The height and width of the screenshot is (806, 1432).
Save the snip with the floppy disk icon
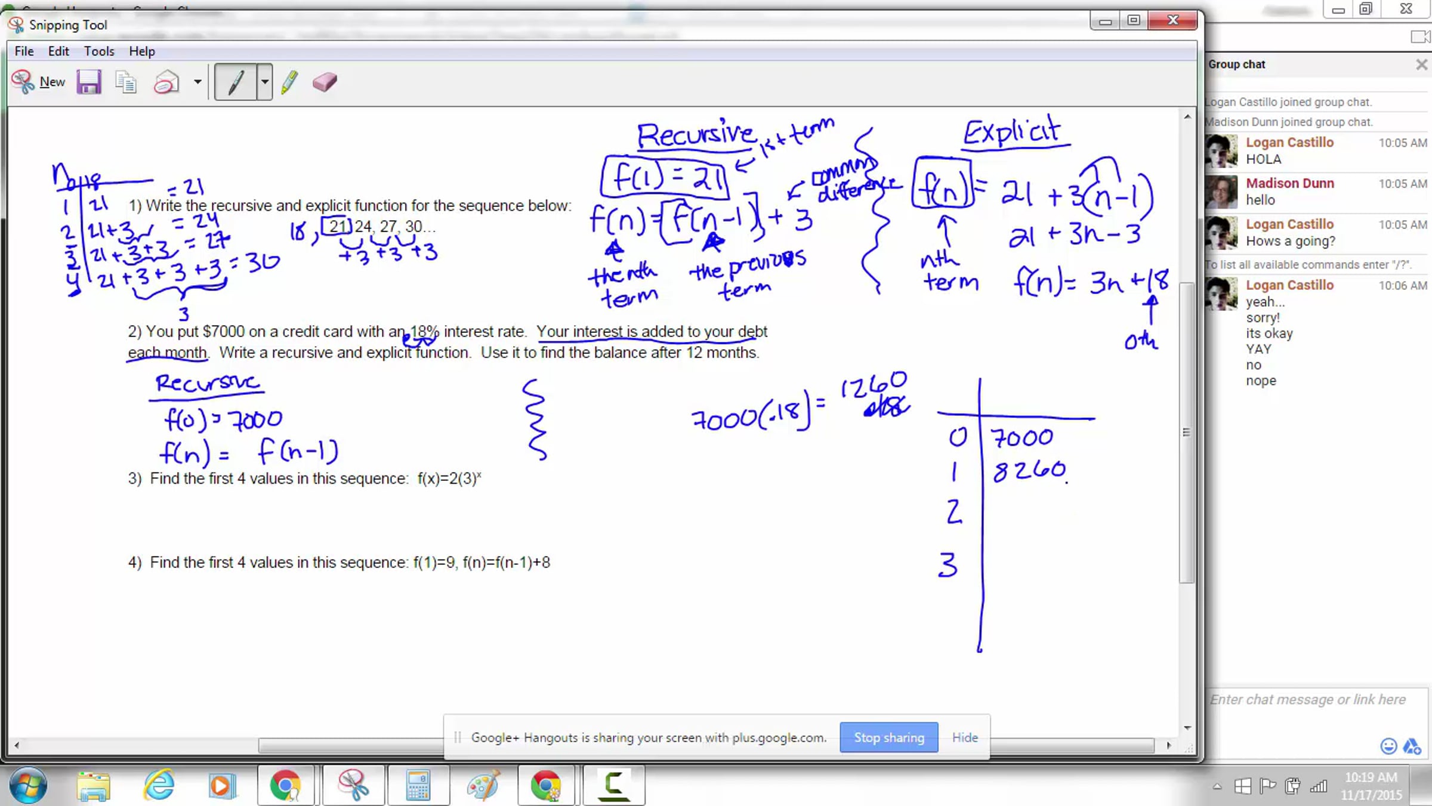click(x=89, y=82)
